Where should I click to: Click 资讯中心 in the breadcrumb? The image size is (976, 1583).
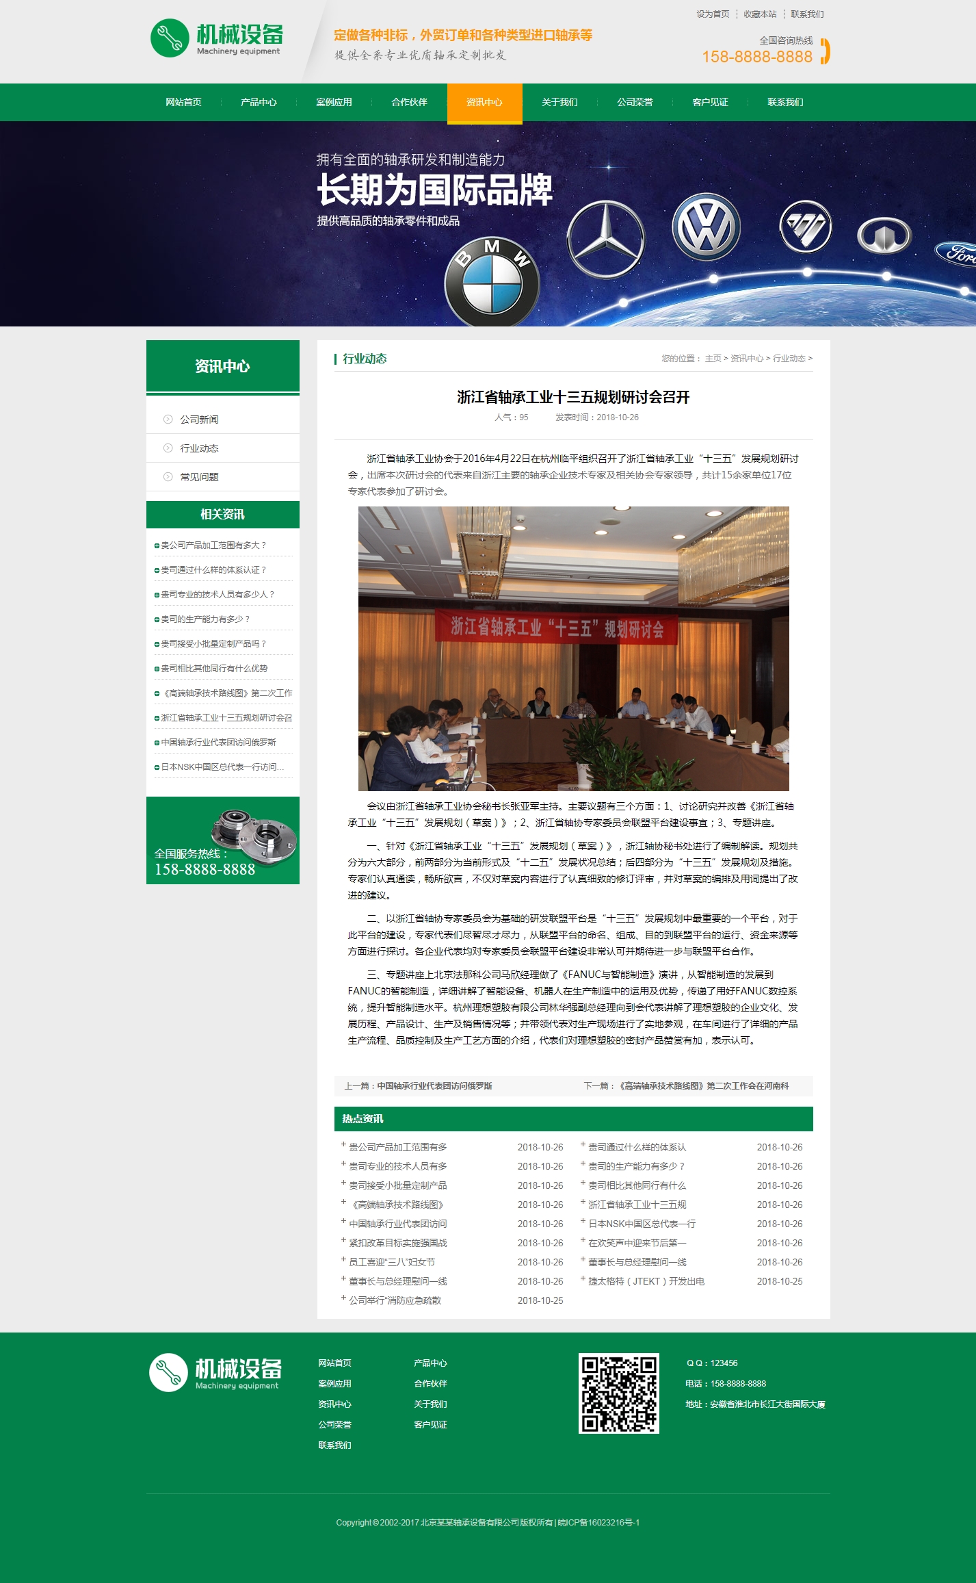(747, 359)
